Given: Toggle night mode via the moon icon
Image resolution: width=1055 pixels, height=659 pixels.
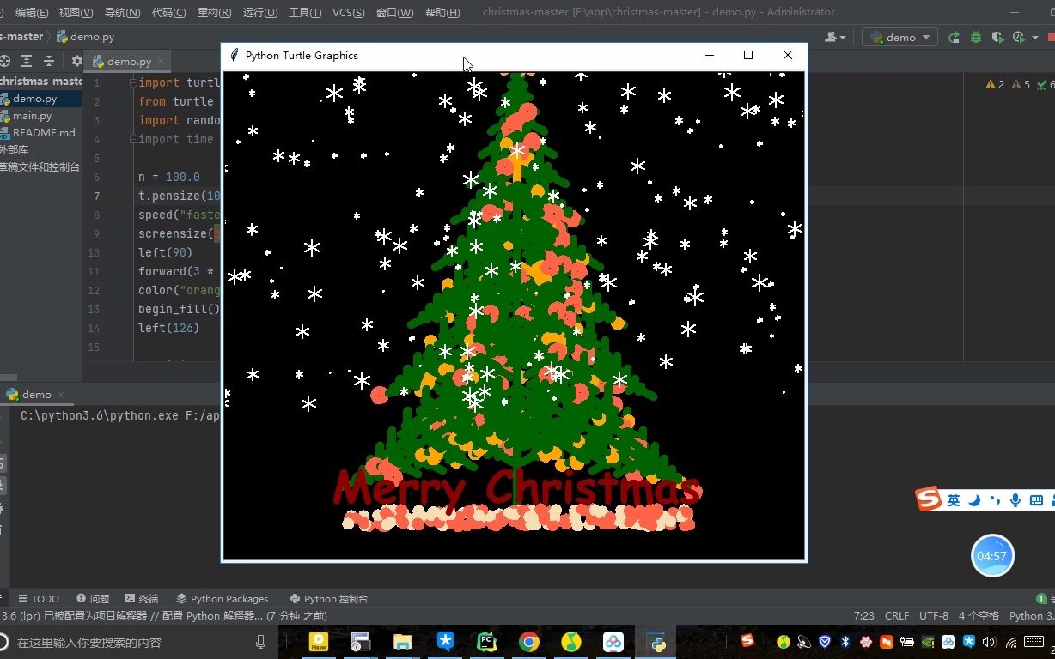Looking at the screenshot, I should pos(973,499).
